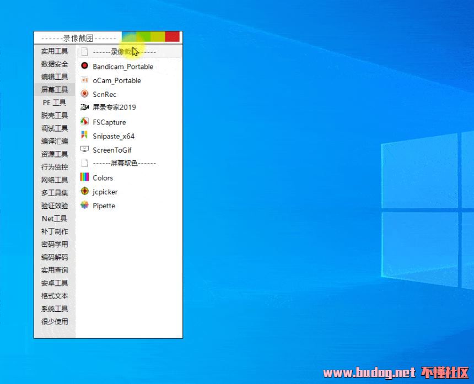Open the PE 工具 category
Screen dimensions: 474x384
55,102
